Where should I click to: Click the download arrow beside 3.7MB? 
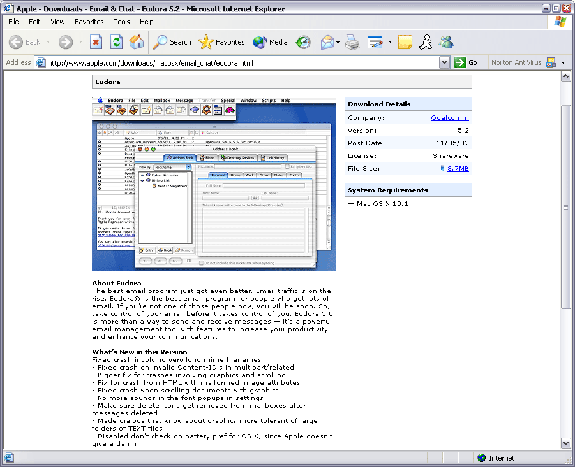[442, 168]
